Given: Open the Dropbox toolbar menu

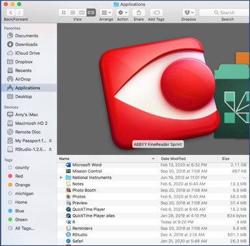Looking at the screenshot, I should (189, 12).
